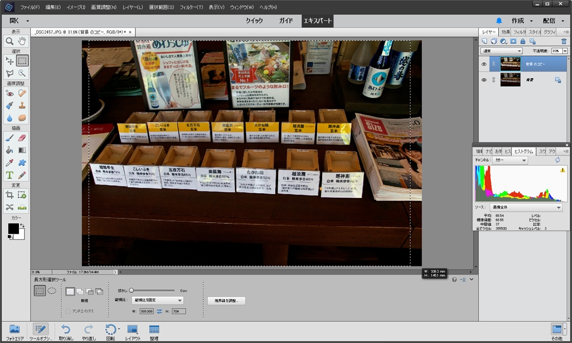Add a layer mask

point(513,42)
